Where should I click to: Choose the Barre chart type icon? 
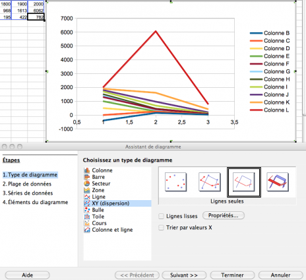coord(87,177)
